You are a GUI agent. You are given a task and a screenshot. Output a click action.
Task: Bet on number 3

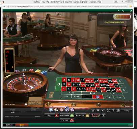click(x=64, y=80)
